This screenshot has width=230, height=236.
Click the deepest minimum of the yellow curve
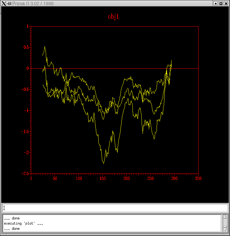(x=104, y=163)
